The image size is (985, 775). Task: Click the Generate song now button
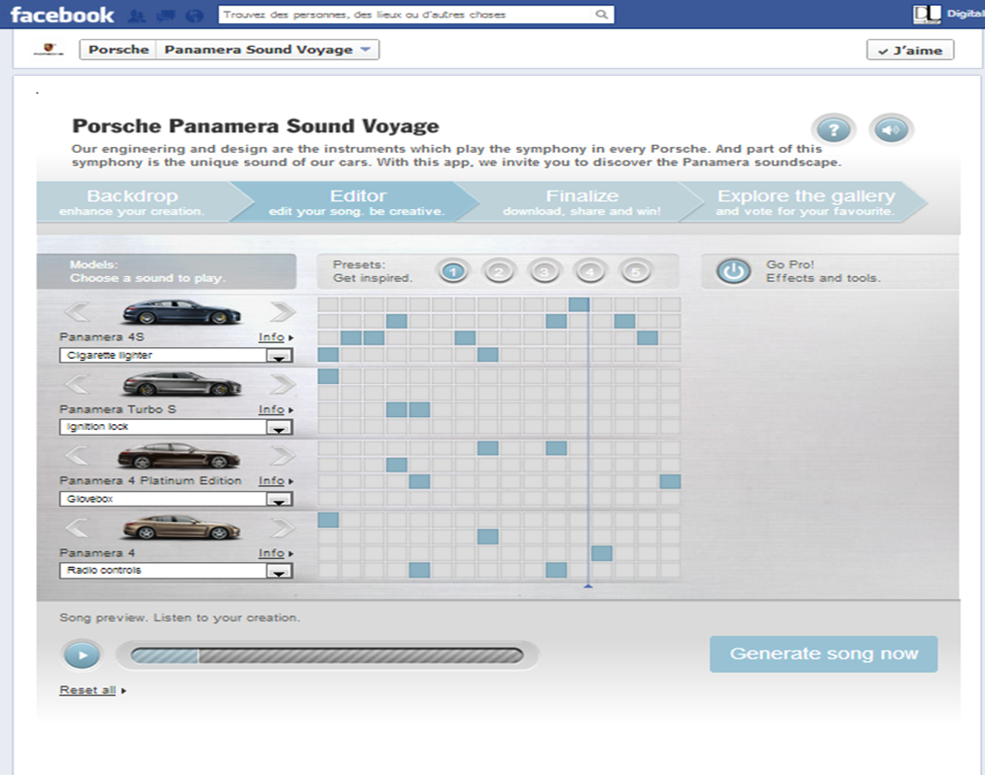824,654
